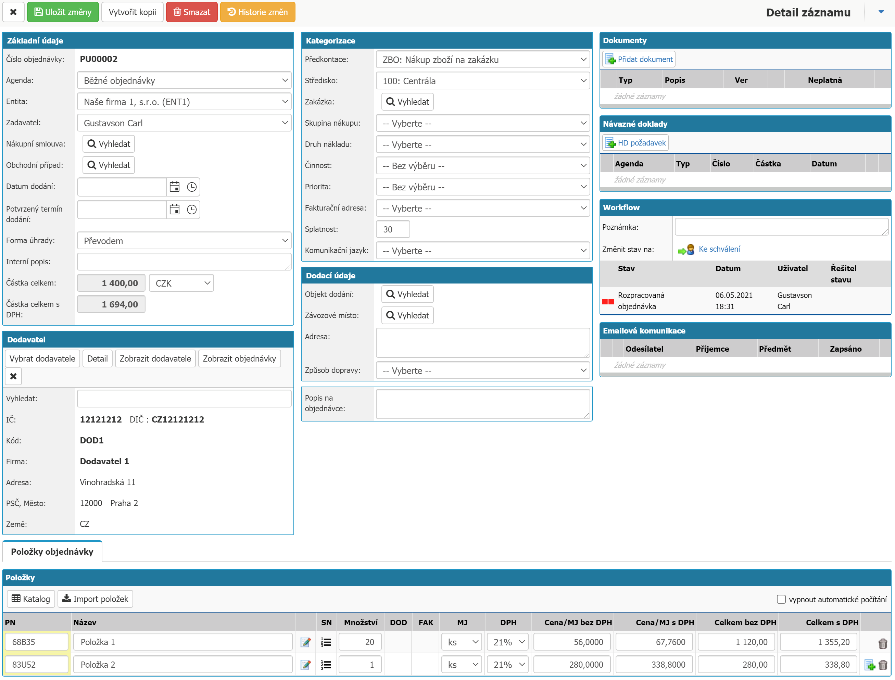Open Historie změn
895x680 pixels.
click(257, 12)
